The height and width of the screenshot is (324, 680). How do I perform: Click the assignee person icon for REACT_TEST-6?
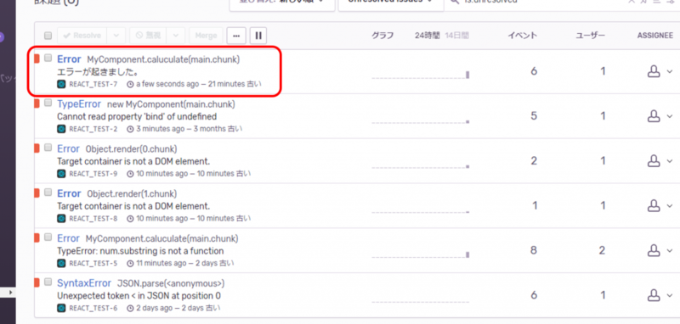pos(654,295)
